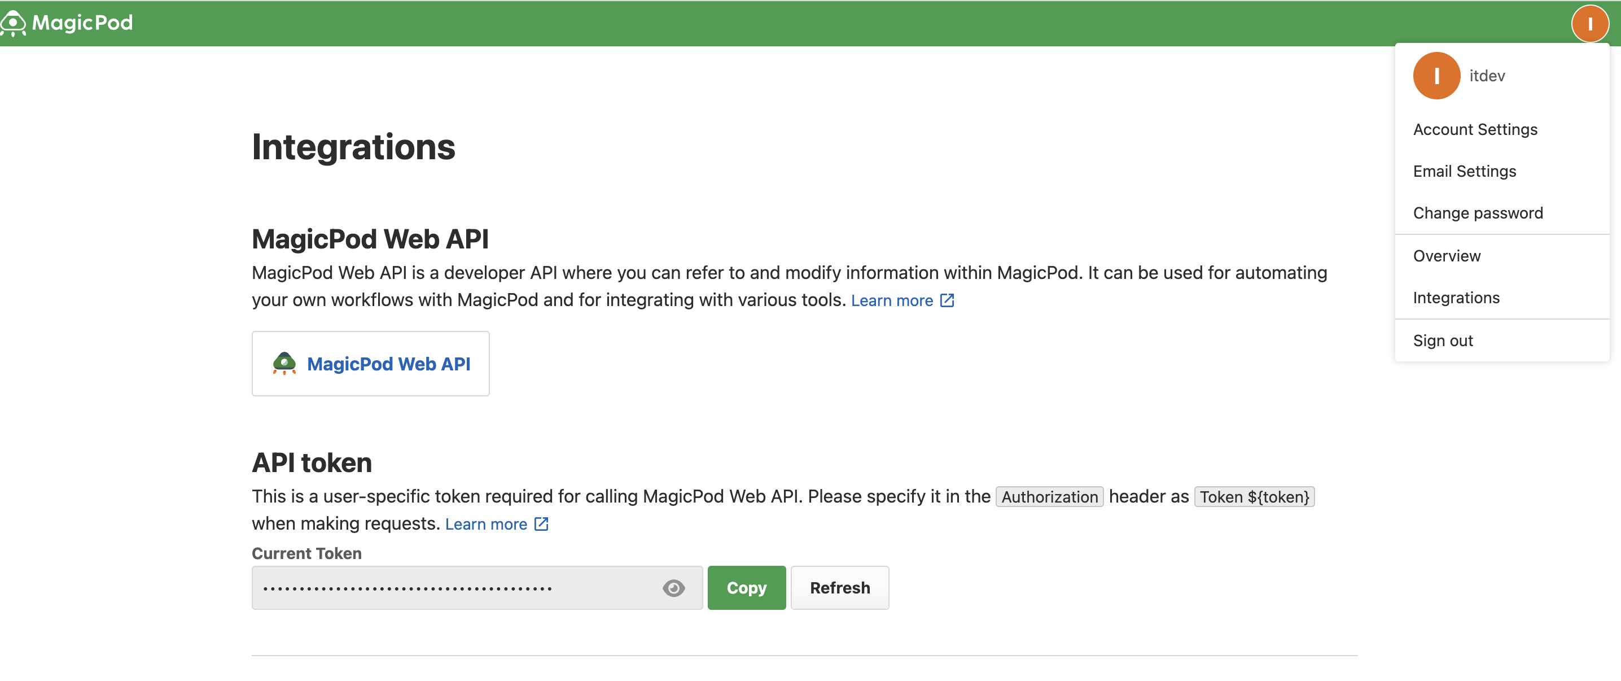Open the MagicPod Web API card link

pyautogui.click(x=371, y=364)
